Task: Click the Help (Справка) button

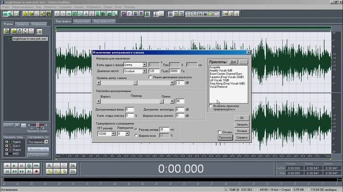Action: [242, 138]
